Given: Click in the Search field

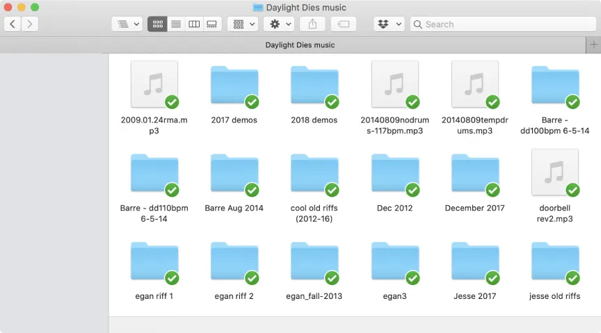Looking at the screenshot, I should [503, 24].
